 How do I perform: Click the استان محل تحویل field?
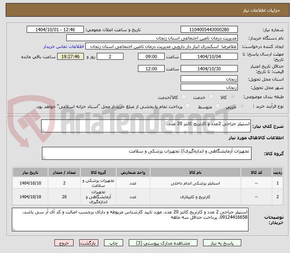click(x=209, y=79)
